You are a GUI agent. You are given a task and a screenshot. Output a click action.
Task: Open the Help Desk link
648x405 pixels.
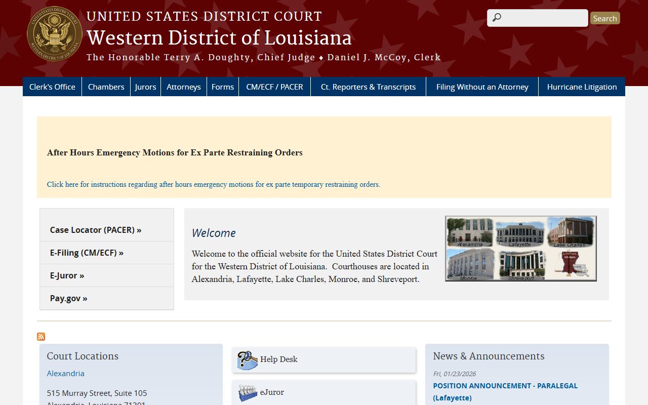coord(279,359)
